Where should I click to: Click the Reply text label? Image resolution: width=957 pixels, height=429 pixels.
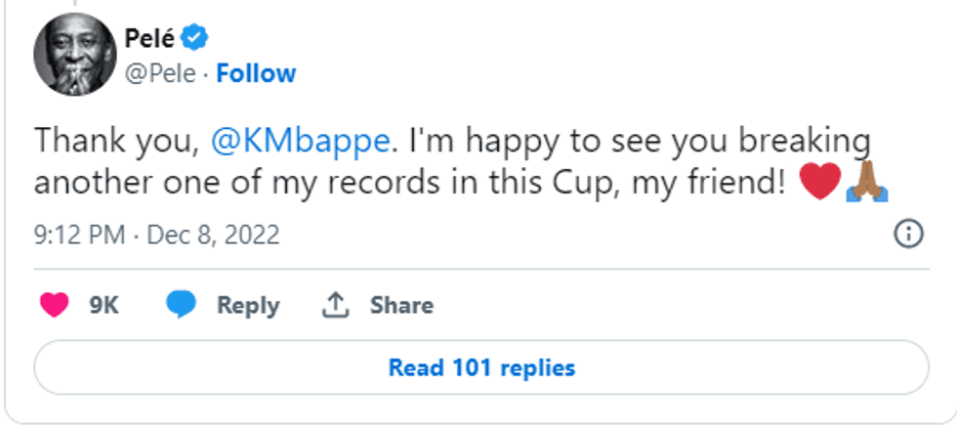click(x=248, y=305)
